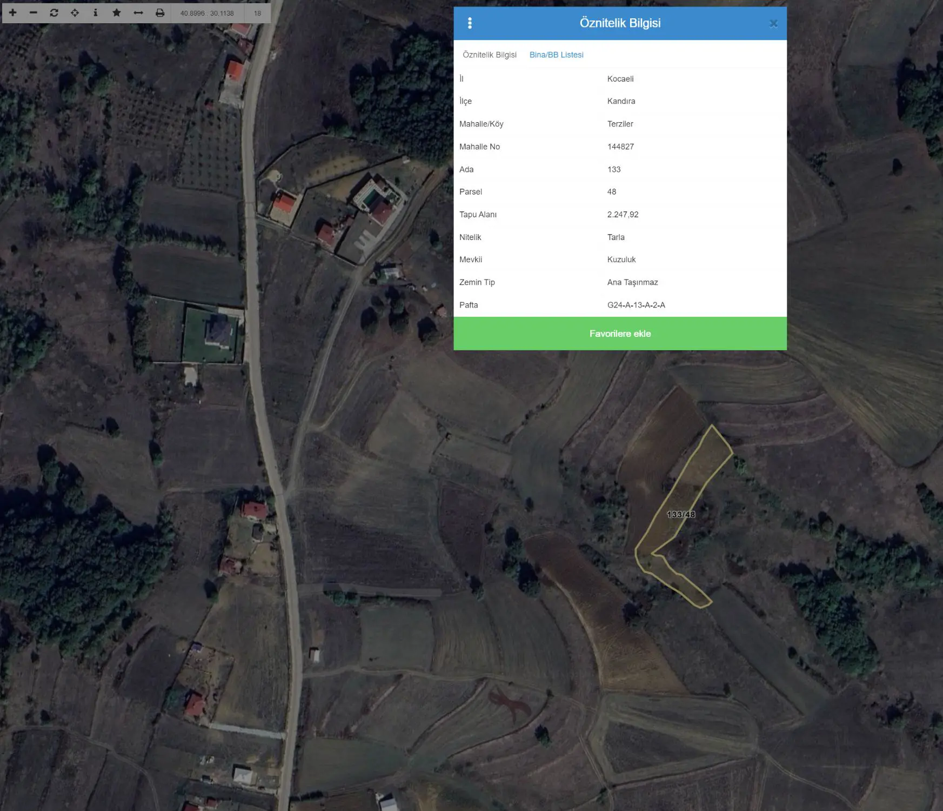The height and width of the screenshot is (811, 943).
Task: Zoom in with the plus icon
Action: pos(12,12)
